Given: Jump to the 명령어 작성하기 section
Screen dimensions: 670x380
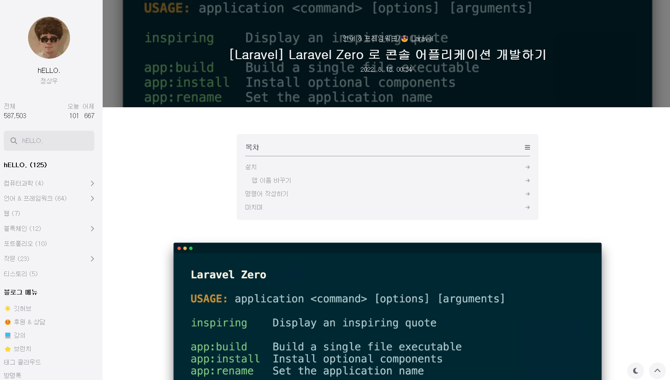Looking at the screenshot, I should 267,194.
